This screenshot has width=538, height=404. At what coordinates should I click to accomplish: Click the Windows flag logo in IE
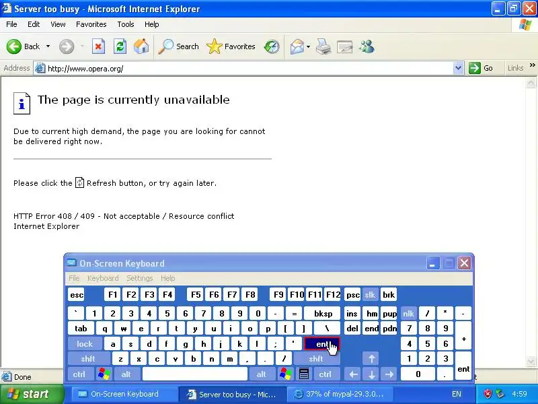(x=525, y=24)
